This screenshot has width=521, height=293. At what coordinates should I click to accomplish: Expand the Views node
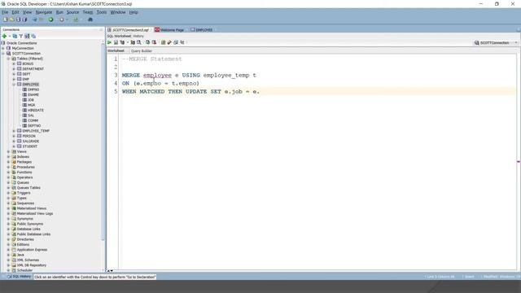click(x=9, y=151)
